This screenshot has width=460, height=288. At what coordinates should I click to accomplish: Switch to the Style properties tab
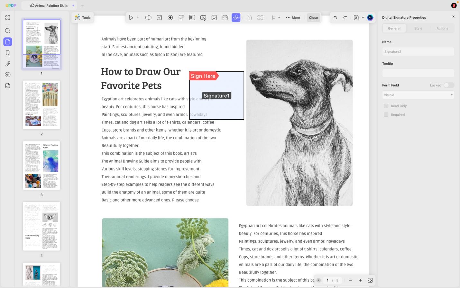[x=418, y=28]
